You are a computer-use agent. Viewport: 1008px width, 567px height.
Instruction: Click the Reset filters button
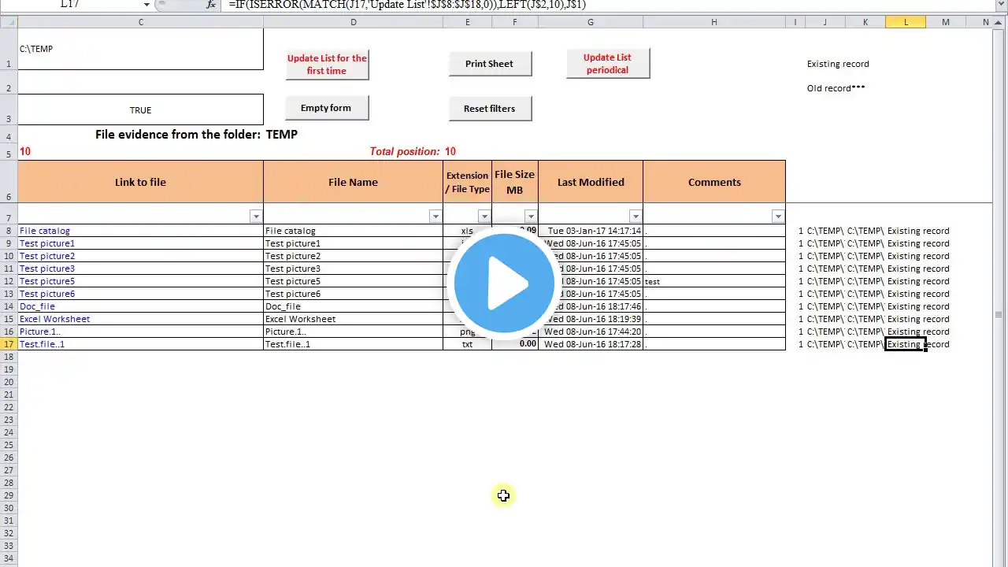pos(490,109)
